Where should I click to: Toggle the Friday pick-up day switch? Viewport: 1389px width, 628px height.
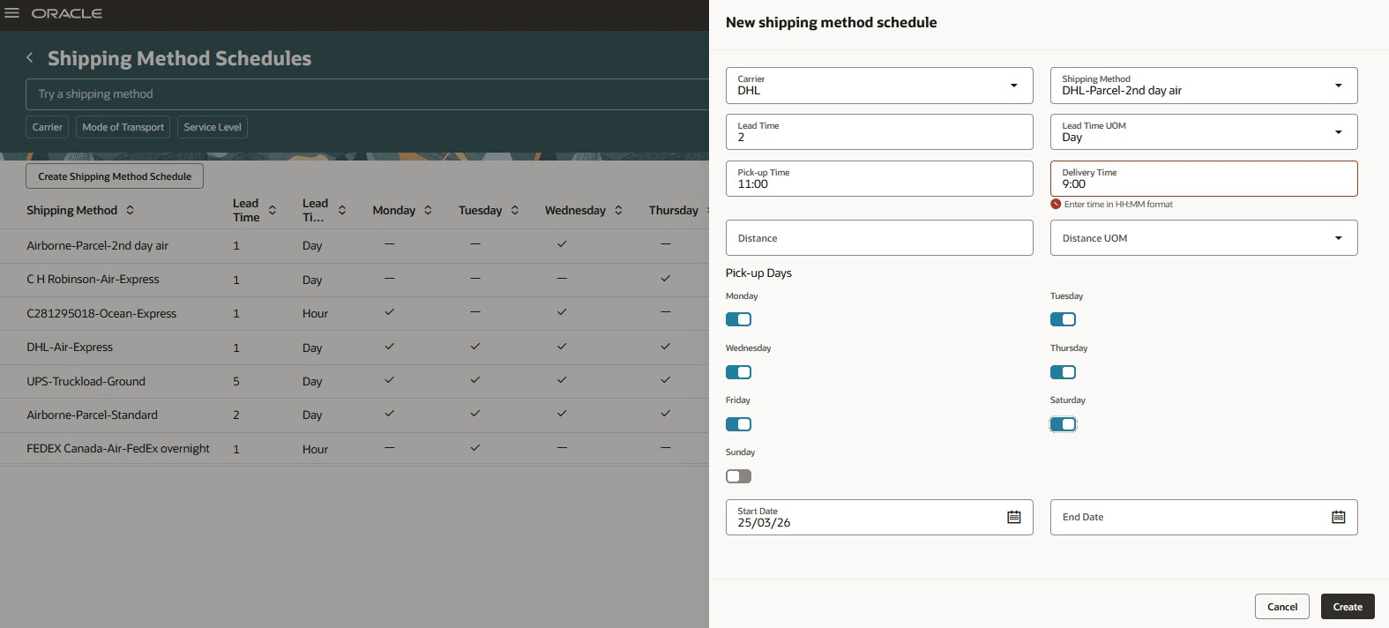pyautogui.click(x=738, y=424)
